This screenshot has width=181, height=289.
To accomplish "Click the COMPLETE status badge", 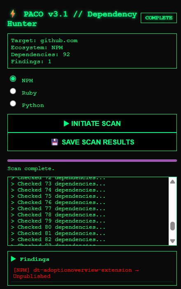I will pos(159,18).
